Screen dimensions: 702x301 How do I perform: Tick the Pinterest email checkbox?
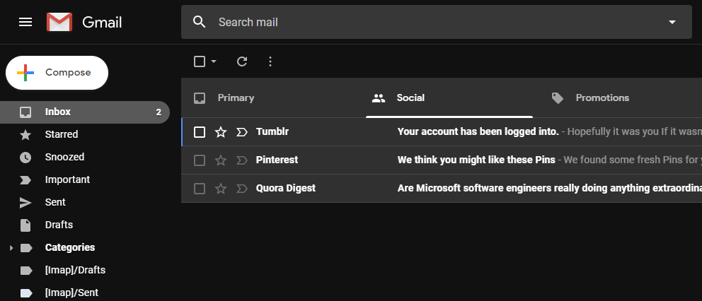coord(200,160)
